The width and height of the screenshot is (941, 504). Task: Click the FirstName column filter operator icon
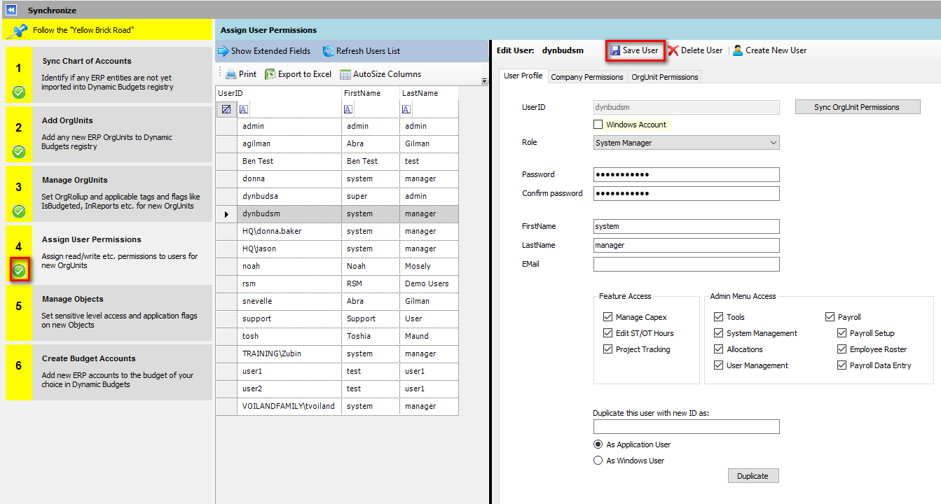(x=348, y=109)
